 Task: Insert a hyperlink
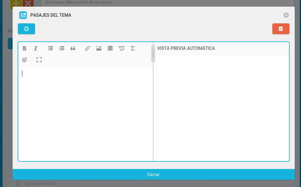pyautogui.click(x=88, y=48)
